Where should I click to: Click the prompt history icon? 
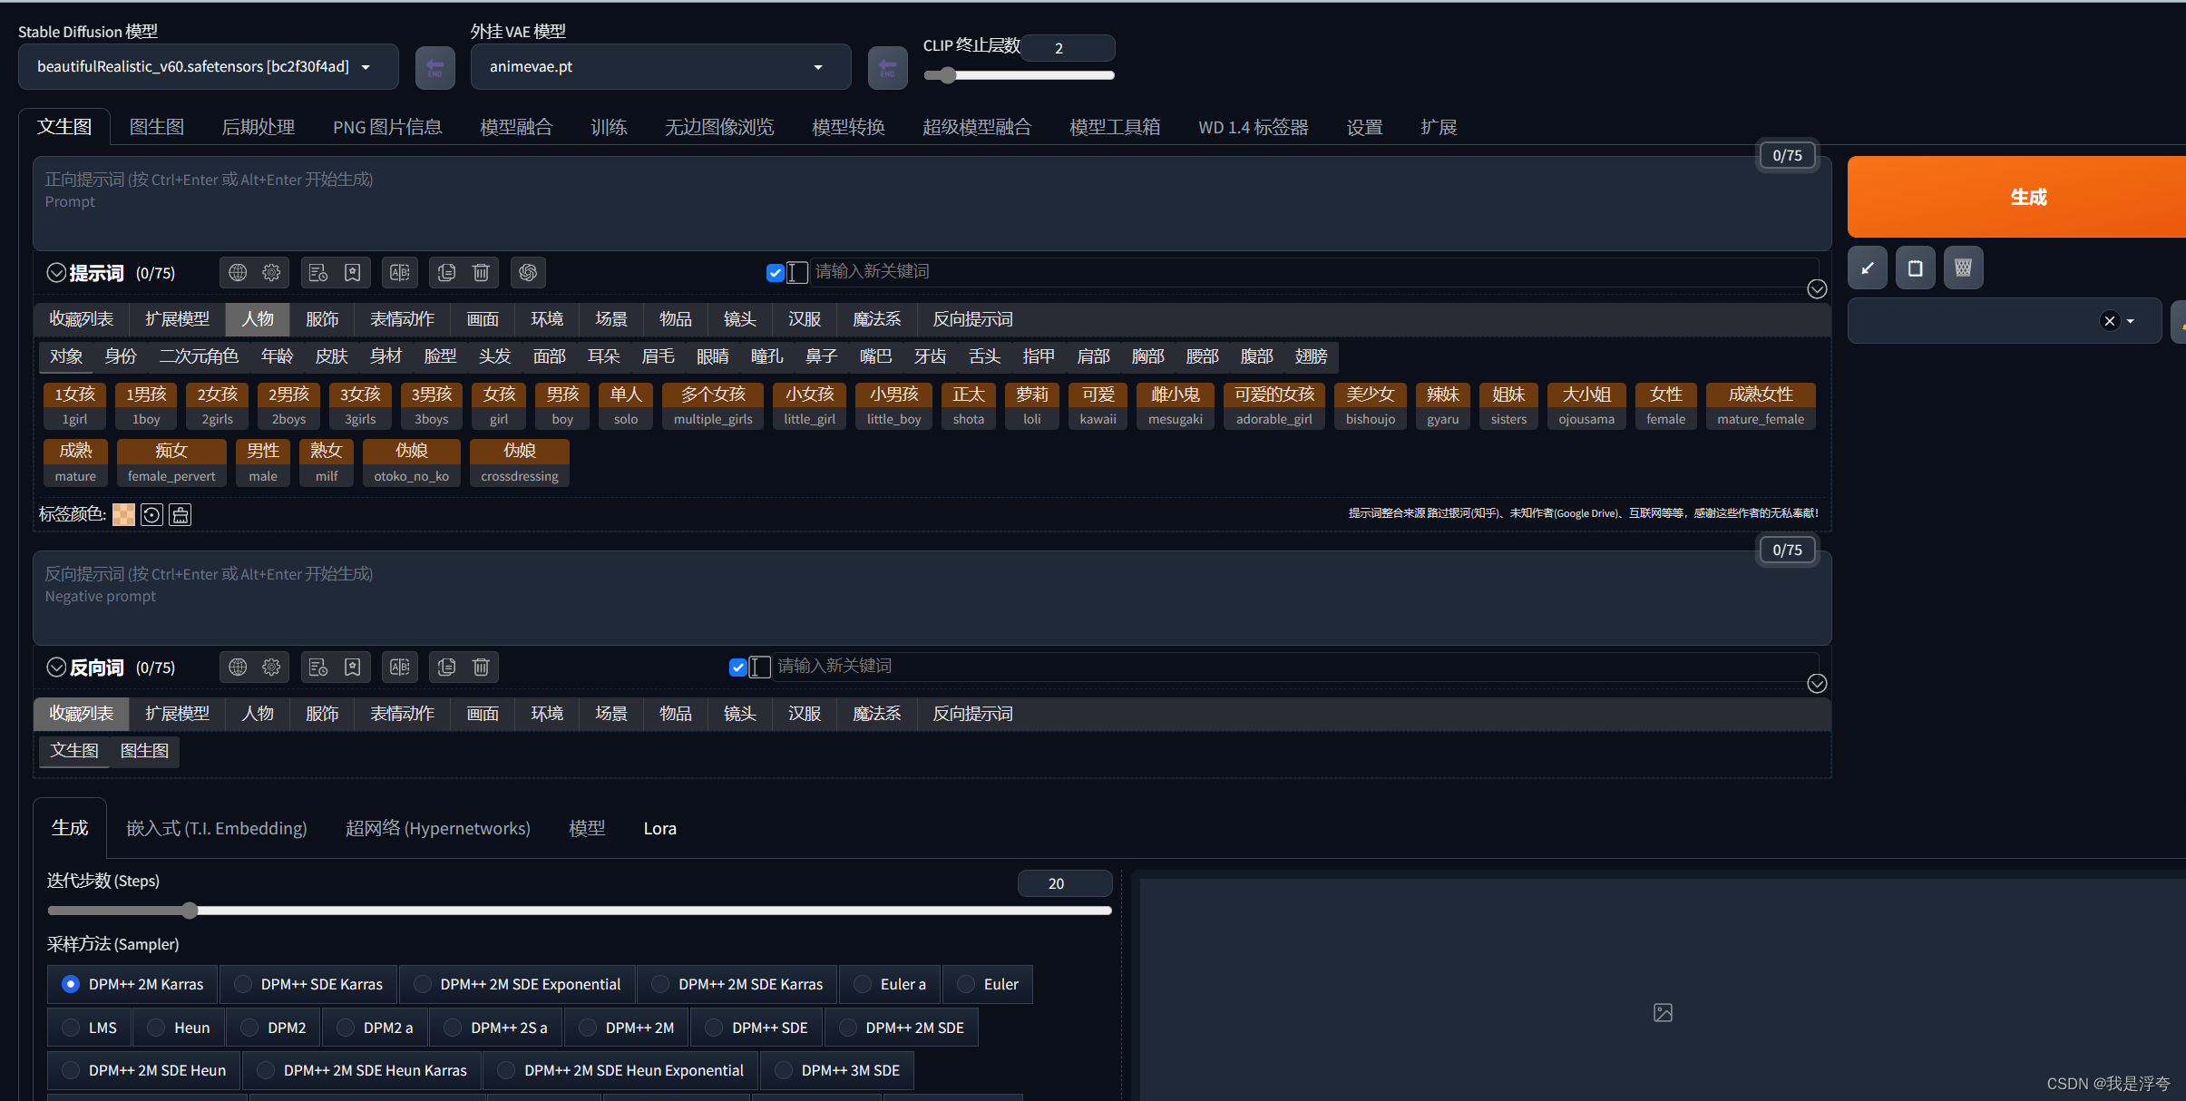pyautogui.click(x=317, y=272)
